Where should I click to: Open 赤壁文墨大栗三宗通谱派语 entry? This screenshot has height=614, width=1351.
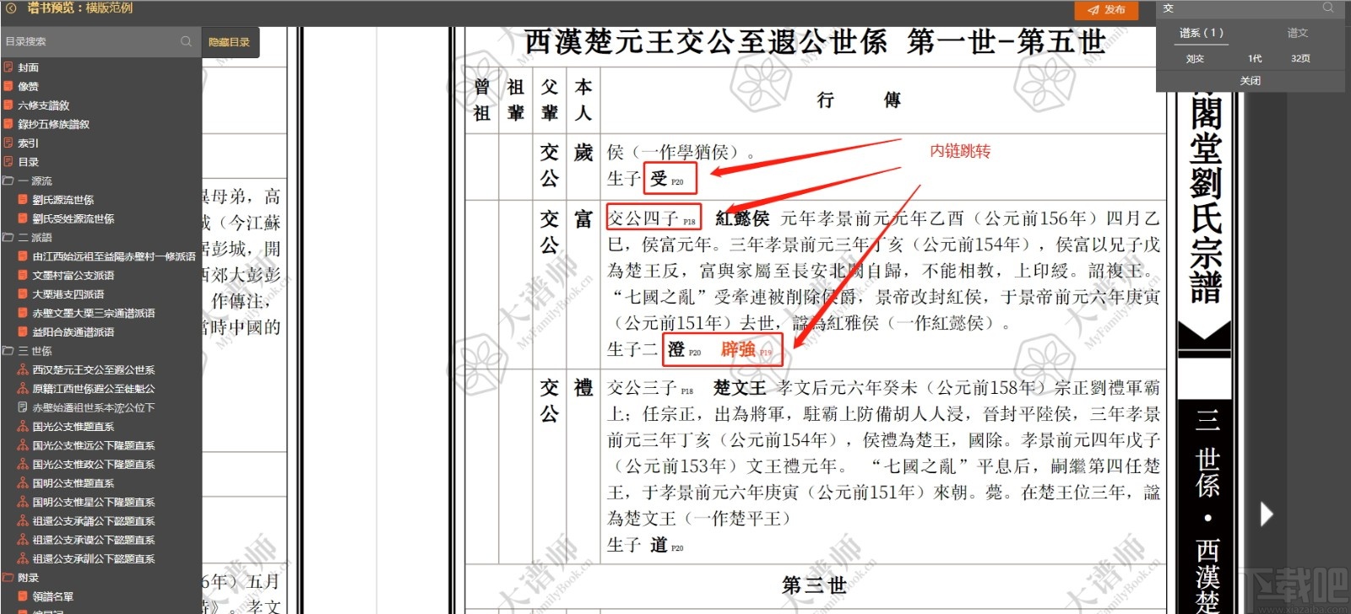coord(94,313)
